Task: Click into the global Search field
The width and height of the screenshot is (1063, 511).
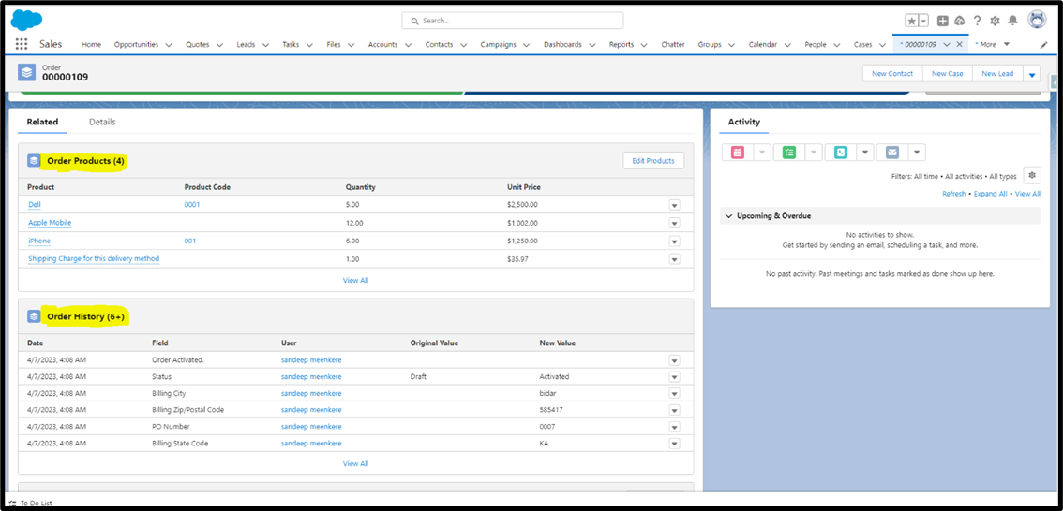Action: [x=513, y=21]
